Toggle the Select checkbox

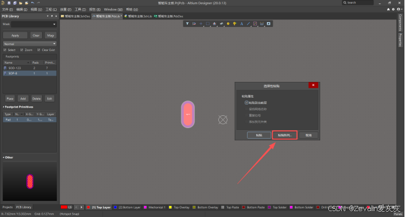click(5, 50)
